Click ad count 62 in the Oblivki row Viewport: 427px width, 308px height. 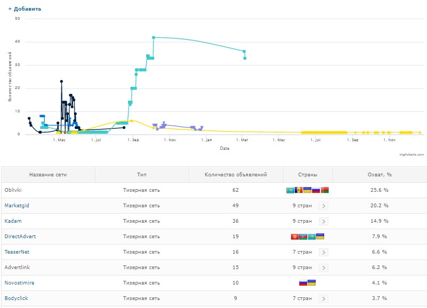point(236,190)
